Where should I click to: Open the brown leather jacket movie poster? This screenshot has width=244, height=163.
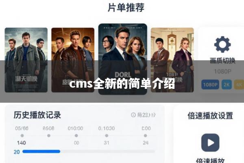coord(73,60)
